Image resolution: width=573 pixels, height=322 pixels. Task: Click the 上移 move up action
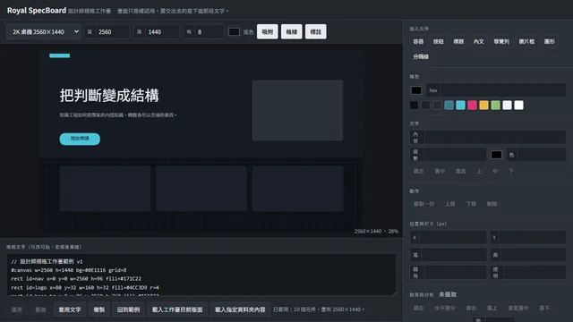pyautogui.click(x=449, y=204)
